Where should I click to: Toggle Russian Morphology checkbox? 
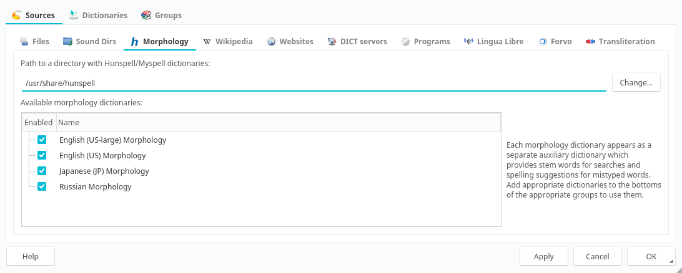click(42, 186)
